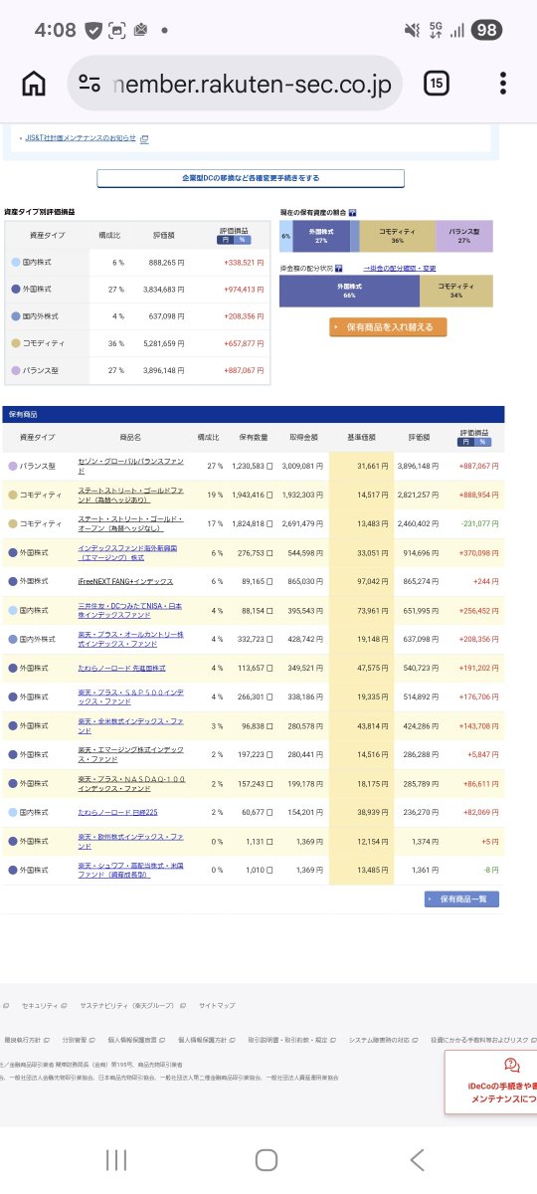This screenshot has width=537, height=1194.
Task: Click 外国株式 66% segment in contribution bar
Action: pos(349,292)
